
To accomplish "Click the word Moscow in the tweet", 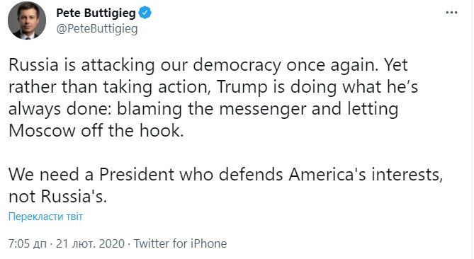I will (x=42, y=131).
